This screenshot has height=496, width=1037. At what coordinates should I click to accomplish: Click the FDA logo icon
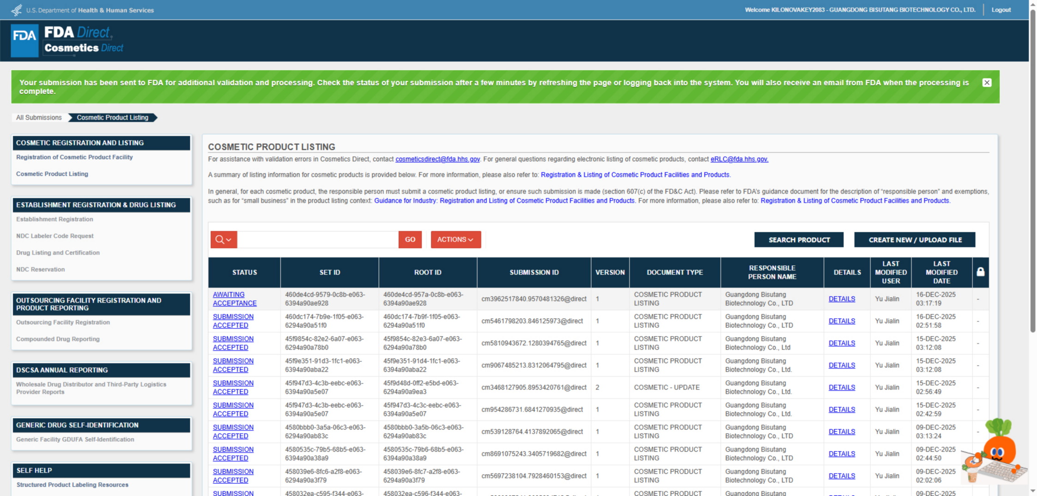tap(24, 41)
